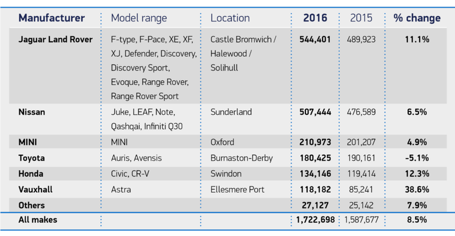Click the Juke, LEAF, Note model text
This screenshot has width=455, height=236.
[143, 112]
